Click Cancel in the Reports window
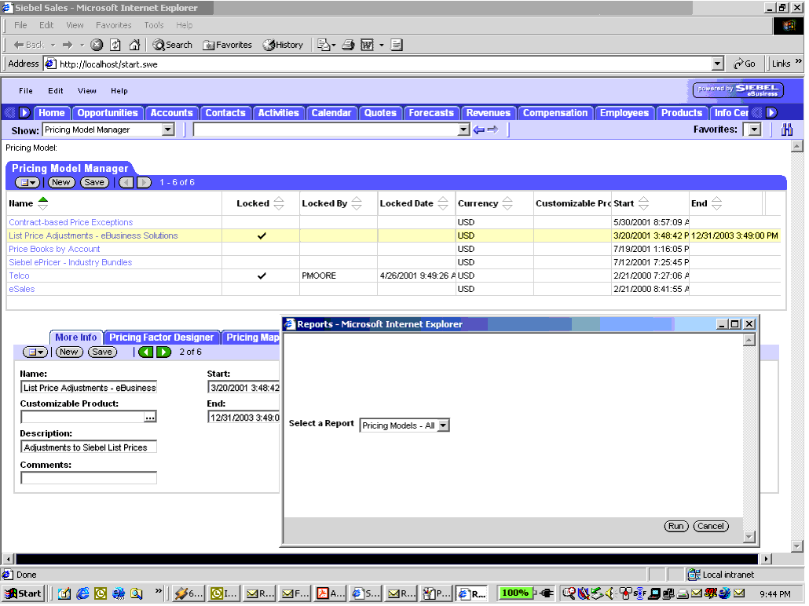 [x=711, y=526]
